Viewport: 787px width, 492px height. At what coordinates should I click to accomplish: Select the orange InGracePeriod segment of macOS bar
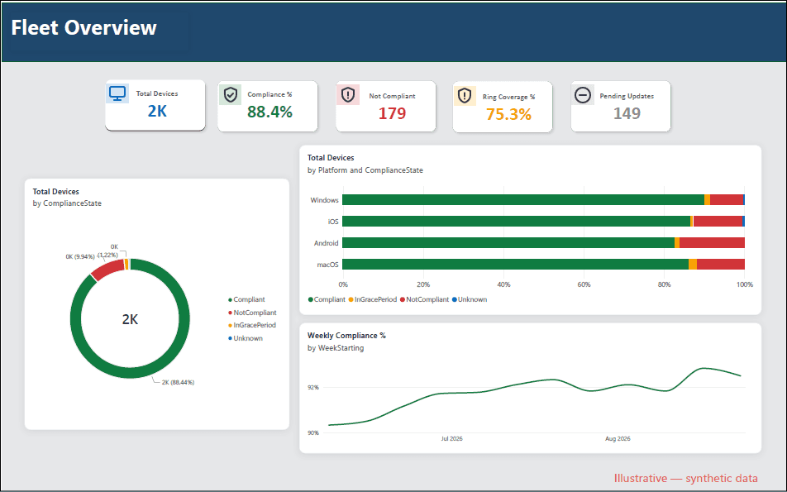(693, 265)
